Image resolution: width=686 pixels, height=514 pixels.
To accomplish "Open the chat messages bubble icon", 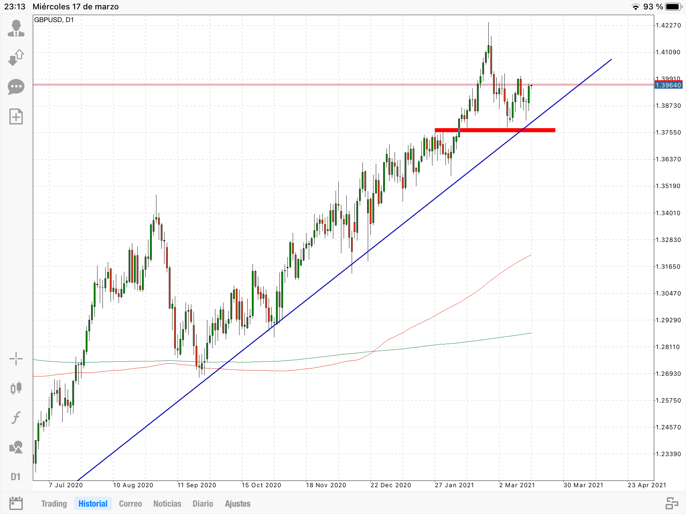I will coord(16,87).
